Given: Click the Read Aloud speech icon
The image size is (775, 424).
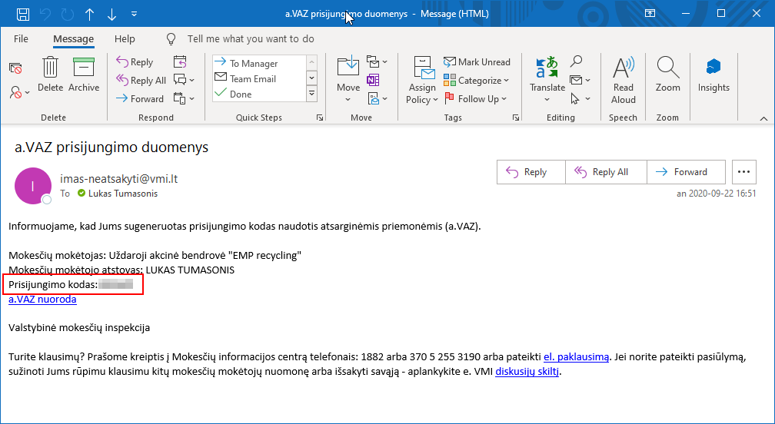Looking at the screenshot, I should pos(623,79).
